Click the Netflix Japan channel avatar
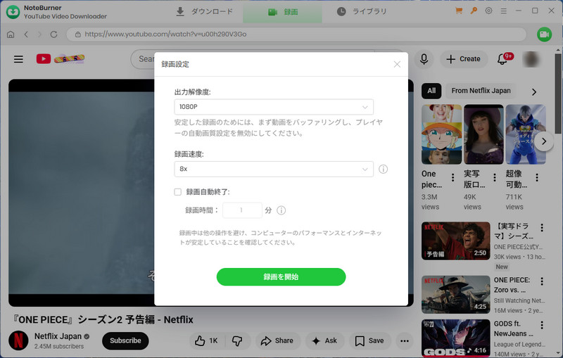This screenshot has width=563, height=358. tap(18, 340)
